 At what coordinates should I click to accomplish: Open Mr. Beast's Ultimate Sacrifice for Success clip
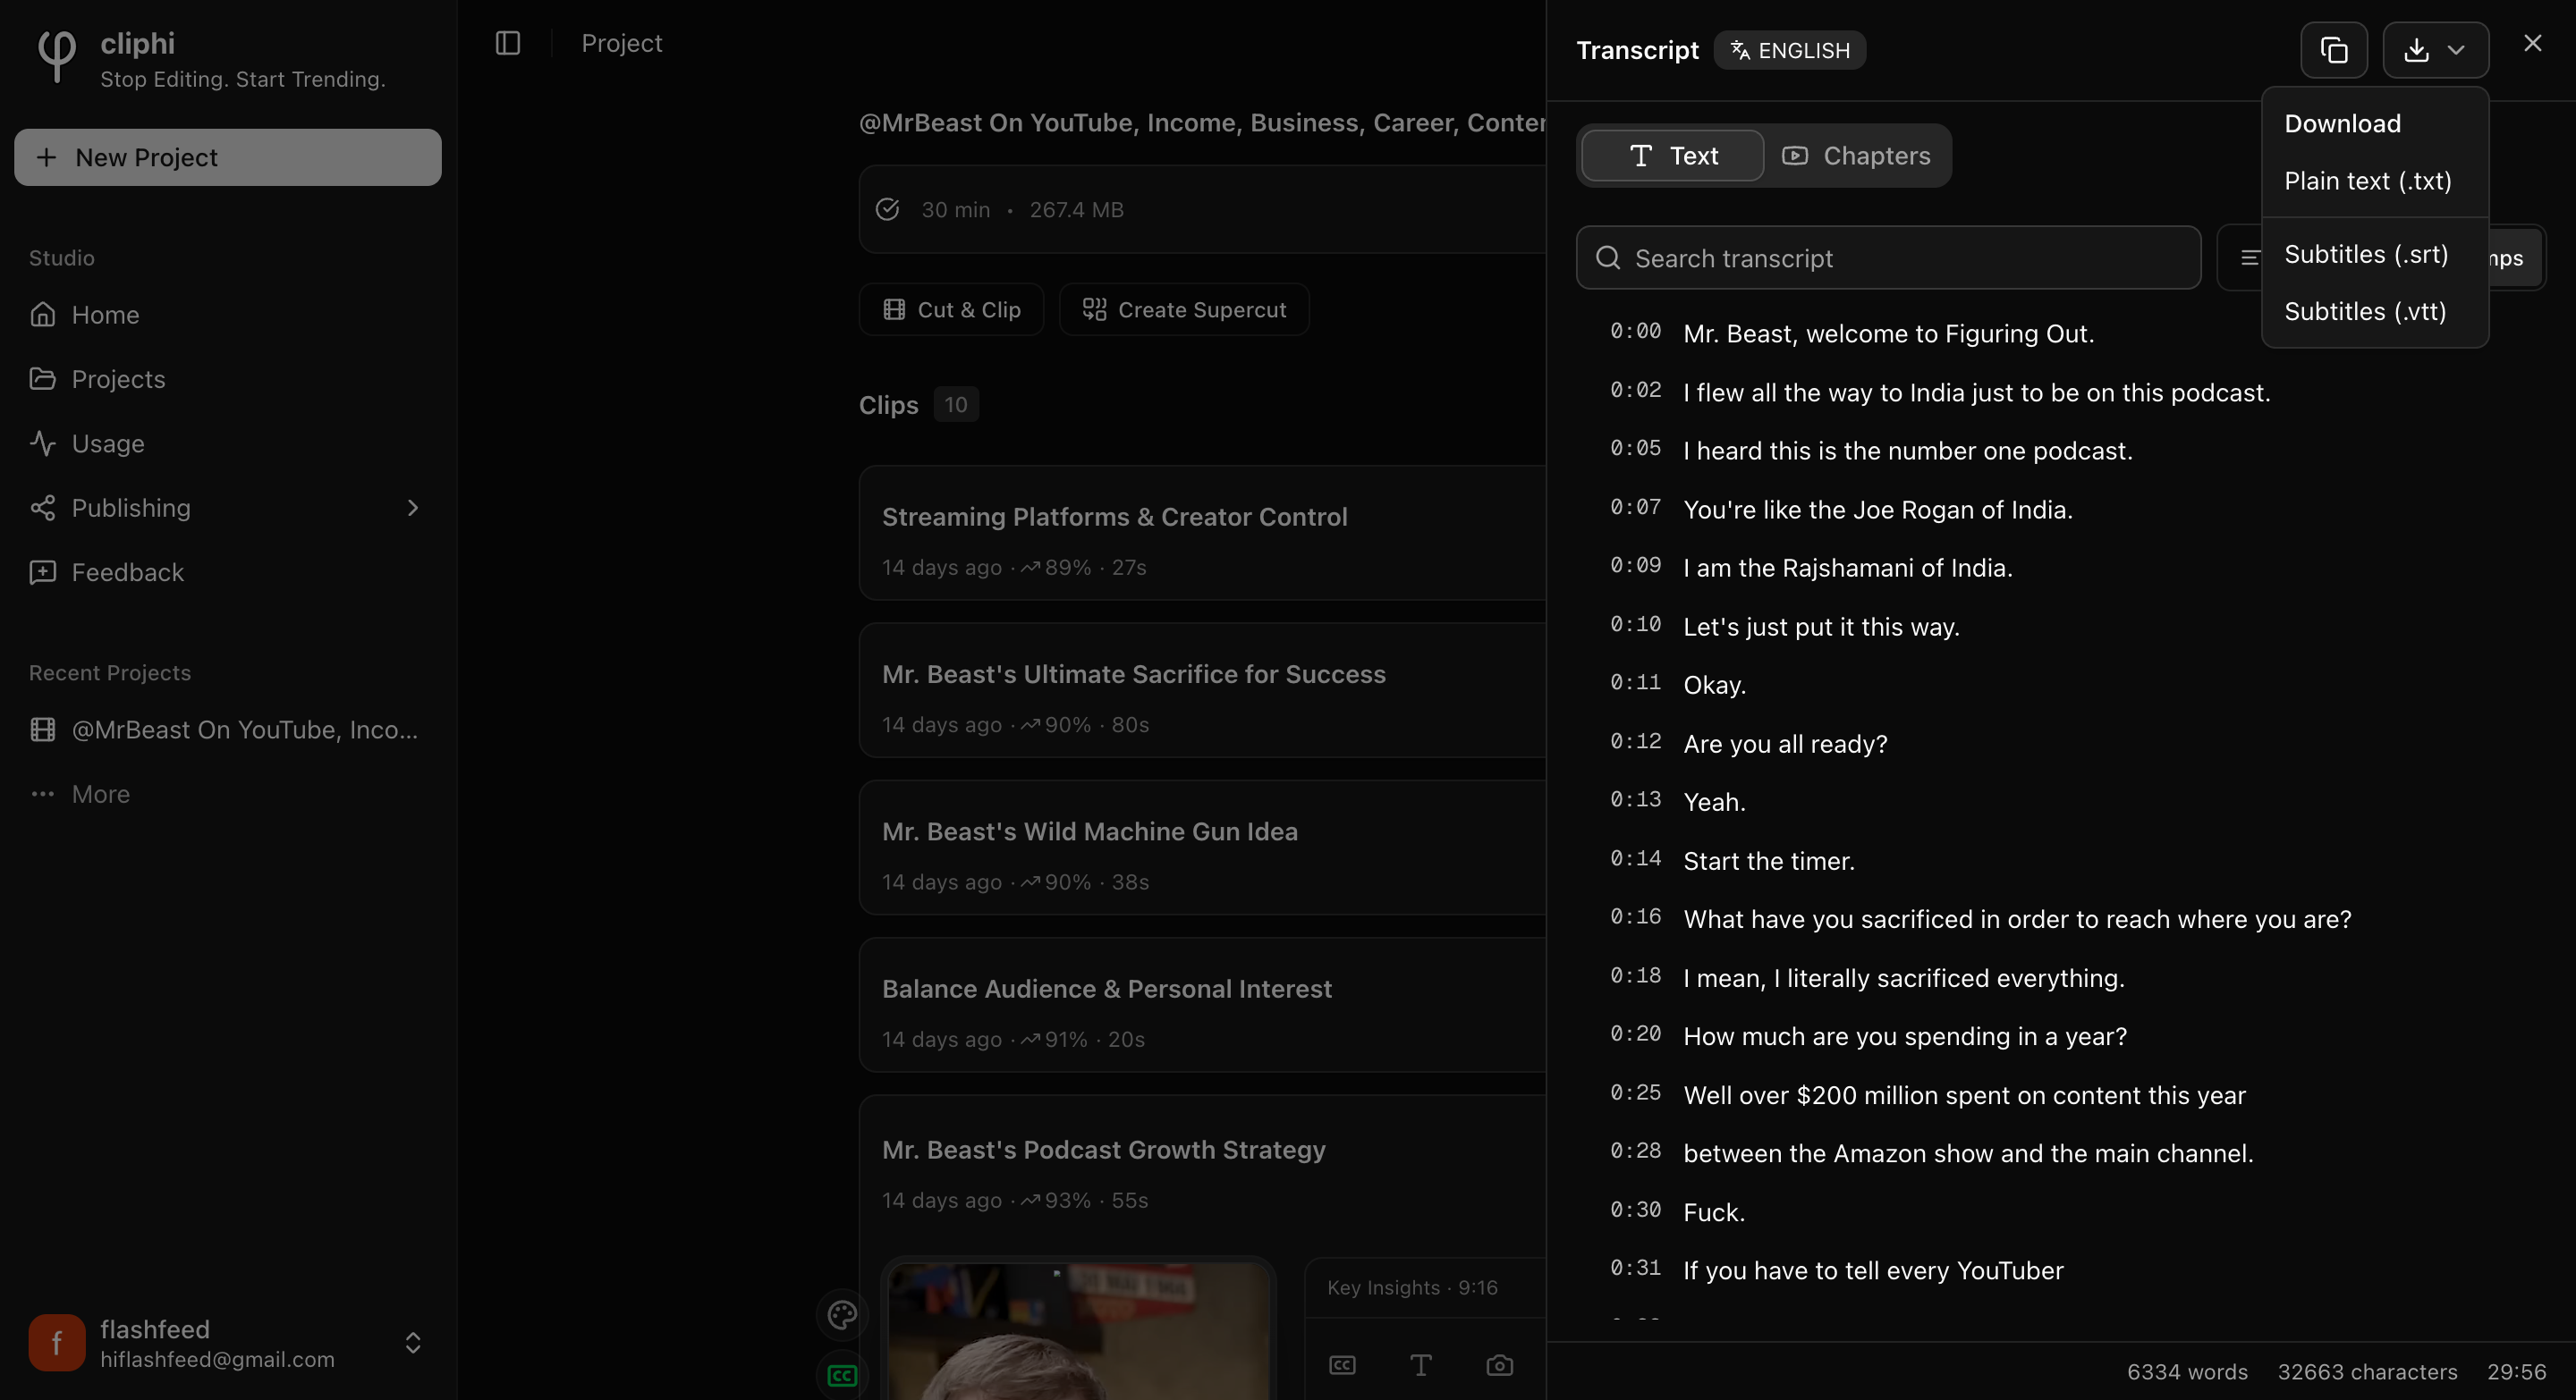[x=1133, y=674]
